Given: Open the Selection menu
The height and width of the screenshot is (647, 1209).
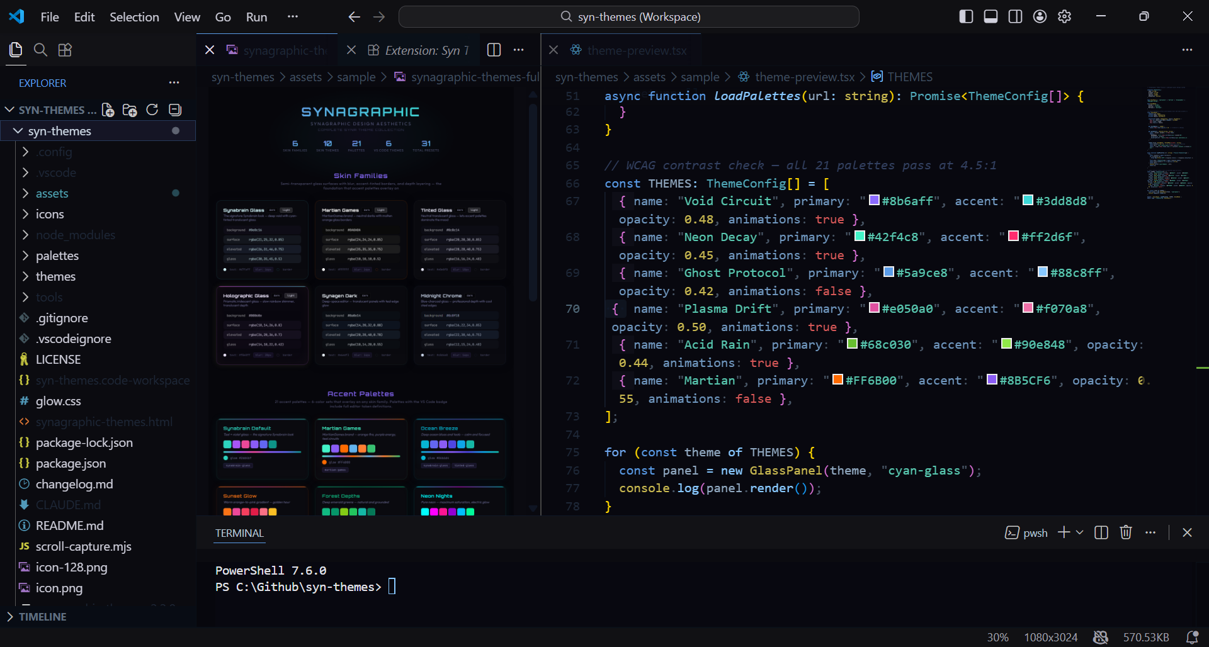Looking at the screenshot, I should point(134,17).
